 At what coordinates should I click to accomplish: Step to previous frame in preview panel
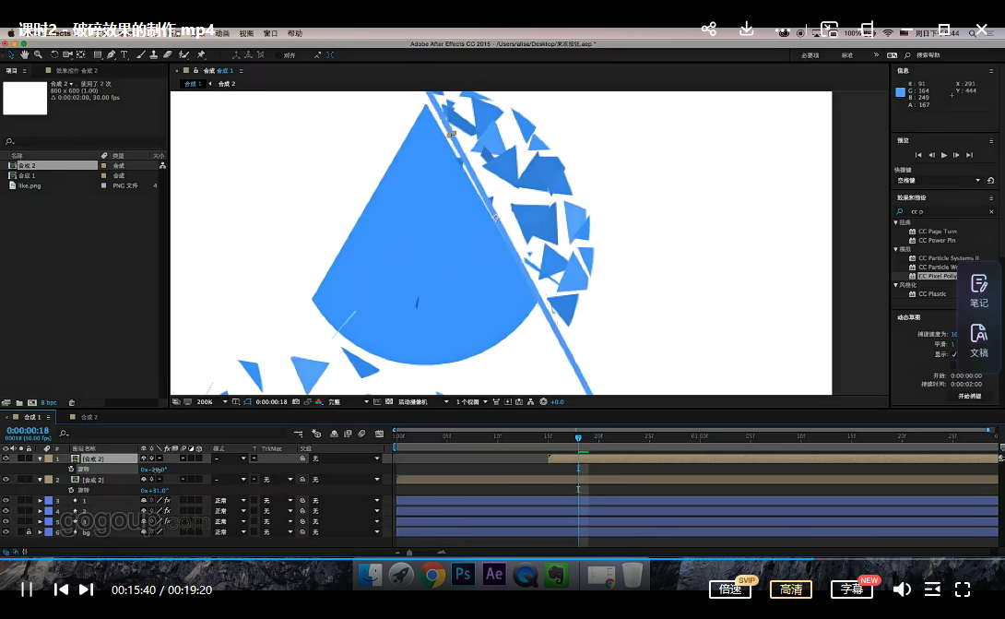(x=931, y=155)
